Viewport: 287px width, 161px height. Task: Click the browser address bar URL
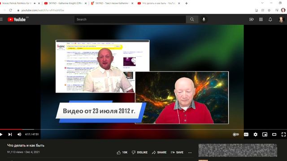click(x=43, y=10)
